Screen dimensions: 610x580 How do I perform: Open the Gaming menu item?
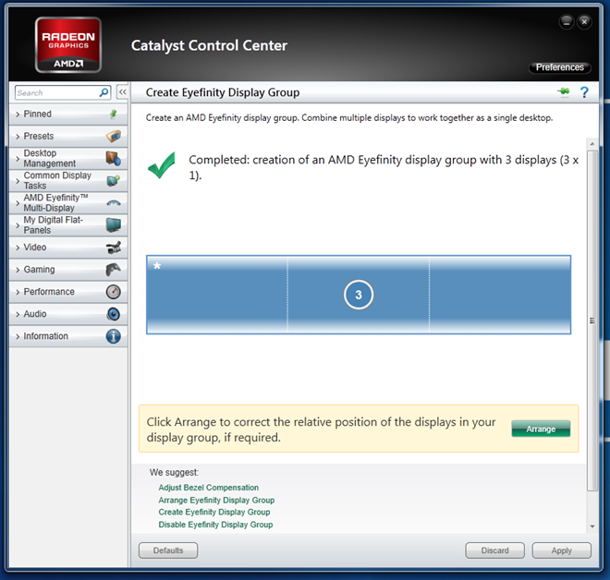tap(68, 270)
